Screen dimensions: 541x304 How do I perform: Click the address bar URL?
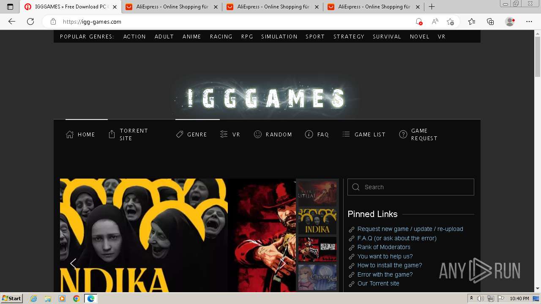[92, 22]
